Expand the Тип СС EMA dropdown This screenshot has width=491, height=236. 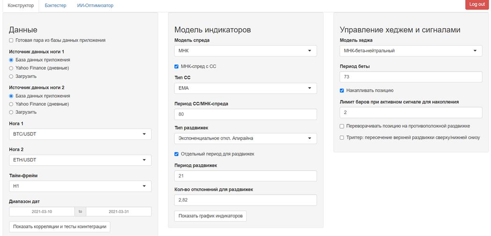coord(245,88)
